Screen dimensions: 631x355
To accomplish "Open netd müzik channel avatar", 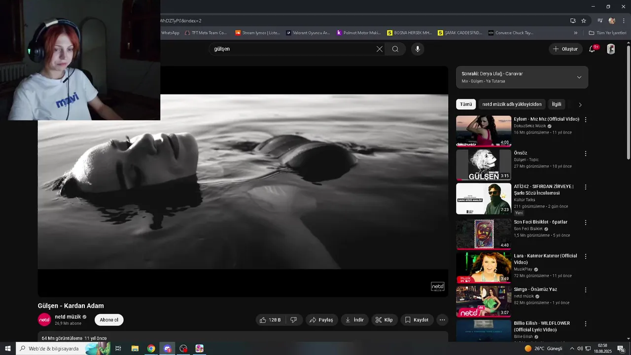I will pyautogui.click(x=44, y=319).
